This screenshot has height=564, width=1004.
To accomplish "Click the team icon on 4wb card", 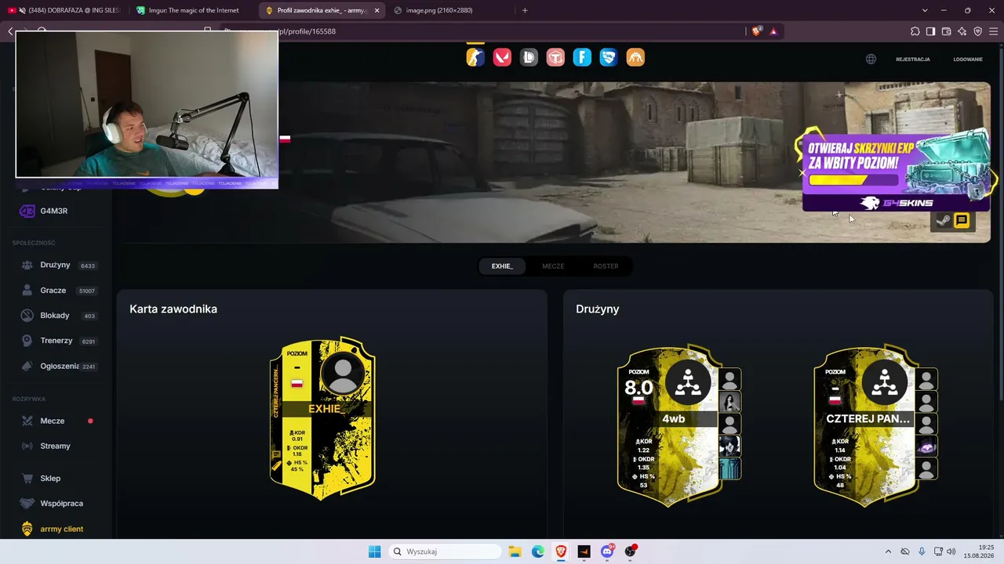I will tap(688, 383).
